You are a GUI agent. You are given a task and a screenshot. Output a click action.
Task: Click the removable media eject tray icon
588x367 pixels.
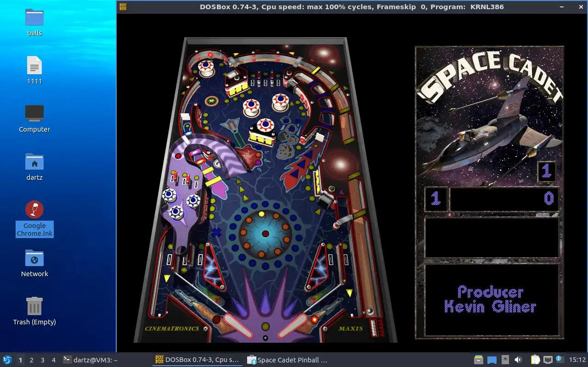tap(505, 360)
